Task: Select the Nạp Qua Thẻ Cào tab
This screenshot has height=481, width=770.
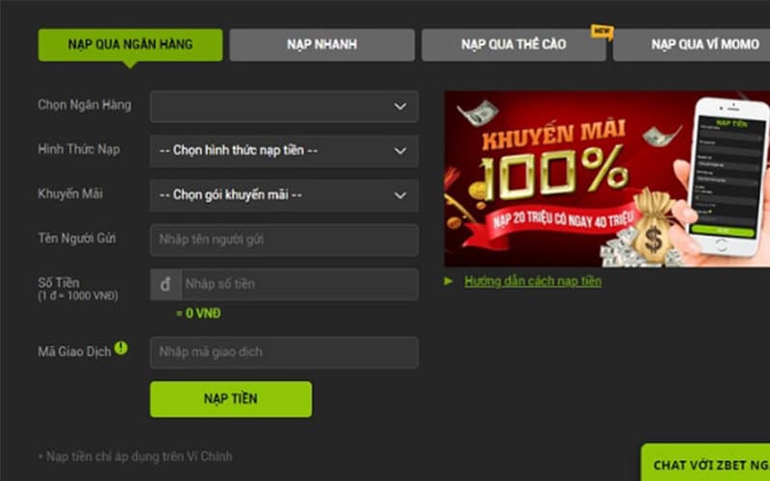Action: coord(514,44)
